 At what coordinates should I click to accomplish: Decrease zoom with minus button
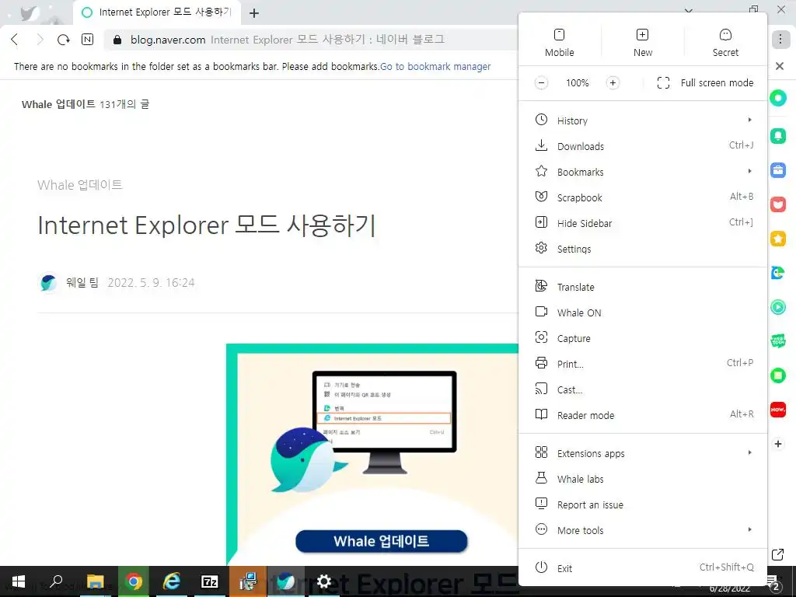pos(541,82)
